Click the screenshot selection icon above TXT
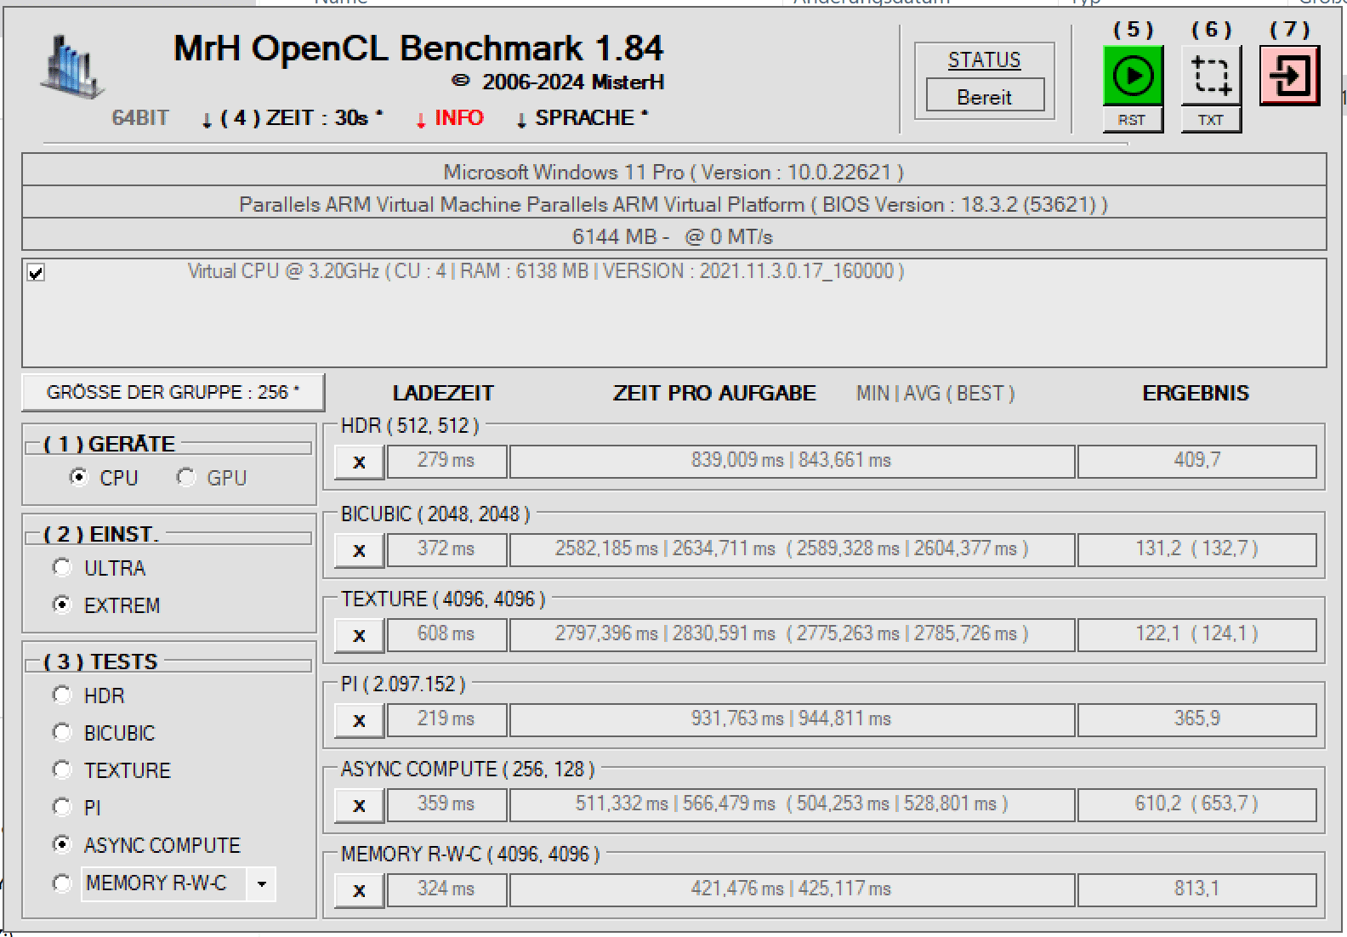The width and height of the screenshot is (1347, 937). click(1211, 76)
